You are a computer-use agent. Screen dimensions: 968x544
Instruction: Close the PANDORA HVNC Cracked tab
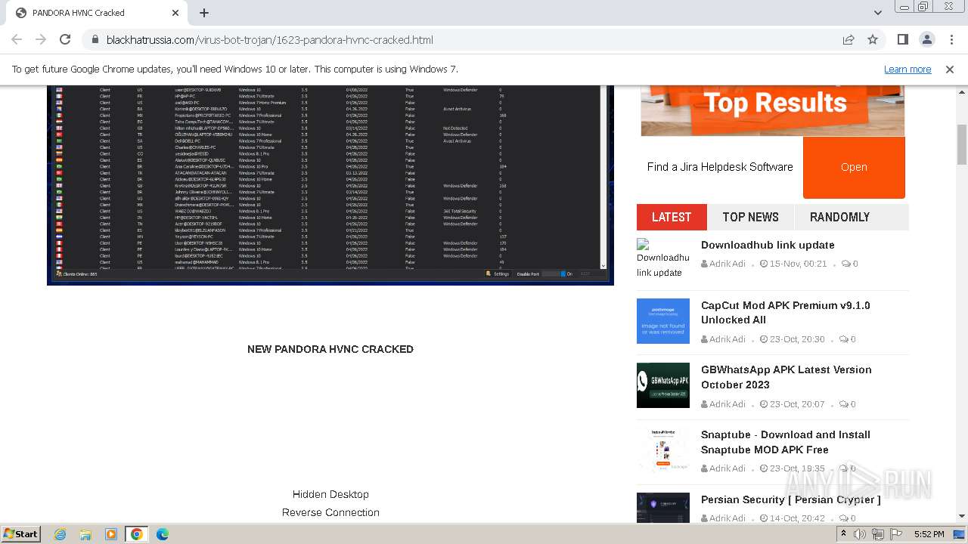[175, 13]
